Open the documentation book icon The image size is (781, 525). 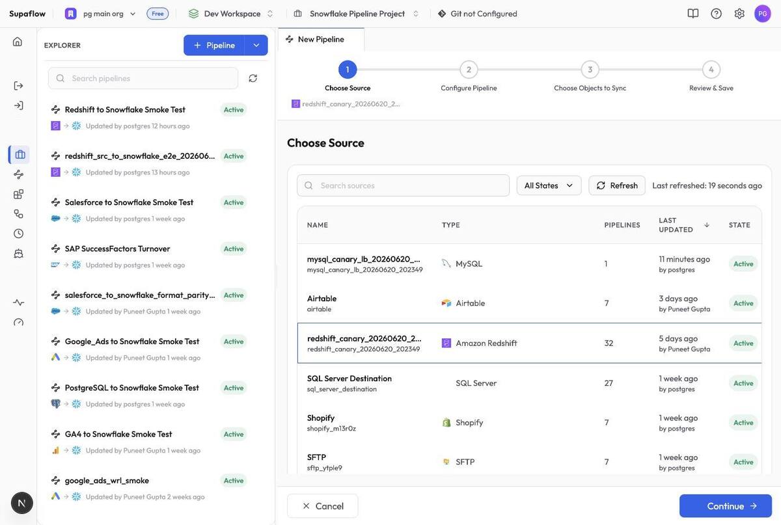693,14
